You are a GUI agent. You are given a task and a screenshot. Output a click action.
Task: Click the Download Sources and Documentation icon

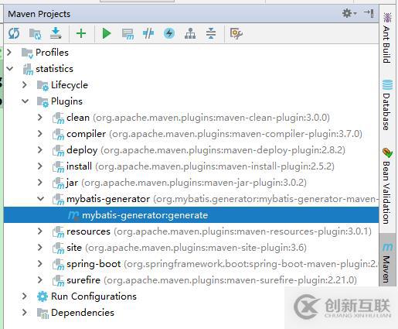[x=56, y=33]
